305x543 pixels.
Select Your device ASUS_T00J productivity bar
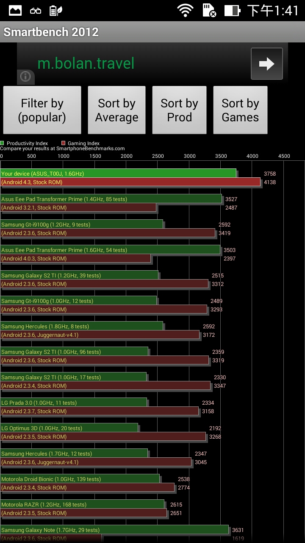pyautogui.click(x=118, y=174)
